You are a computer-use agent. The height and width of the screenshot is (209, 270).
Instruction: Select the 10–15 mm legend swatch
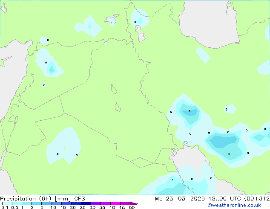pos(57,203)
